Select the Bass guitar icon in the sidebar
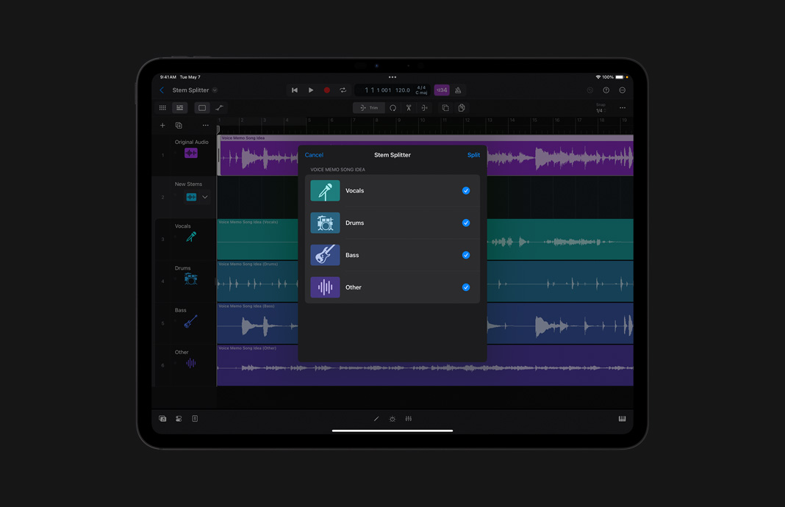Screen dimensions: 785x507 pyautogui.click(x=190, y=321)
